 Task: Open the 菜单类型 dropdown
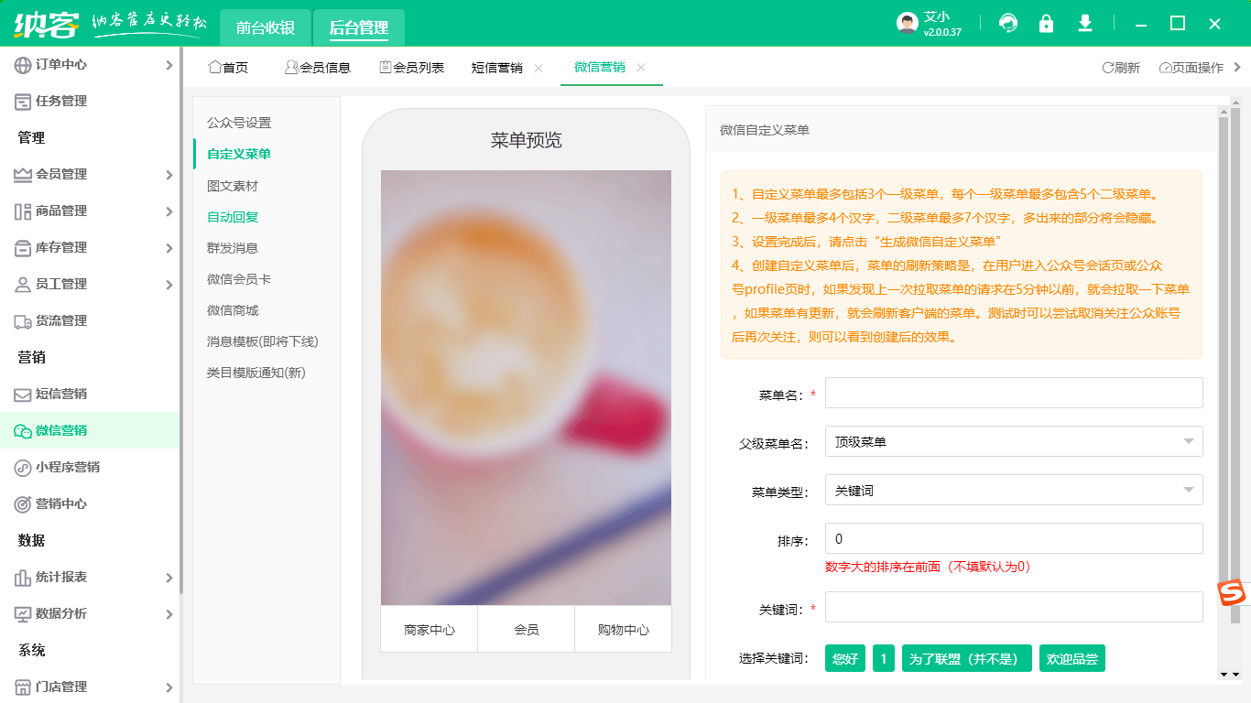1013,491
